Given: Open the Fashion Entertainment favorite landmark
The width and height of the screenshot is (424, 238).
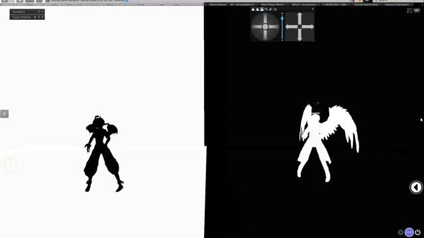Looking at the screenshot, I should pyautogui.click(x=397, y=5).
